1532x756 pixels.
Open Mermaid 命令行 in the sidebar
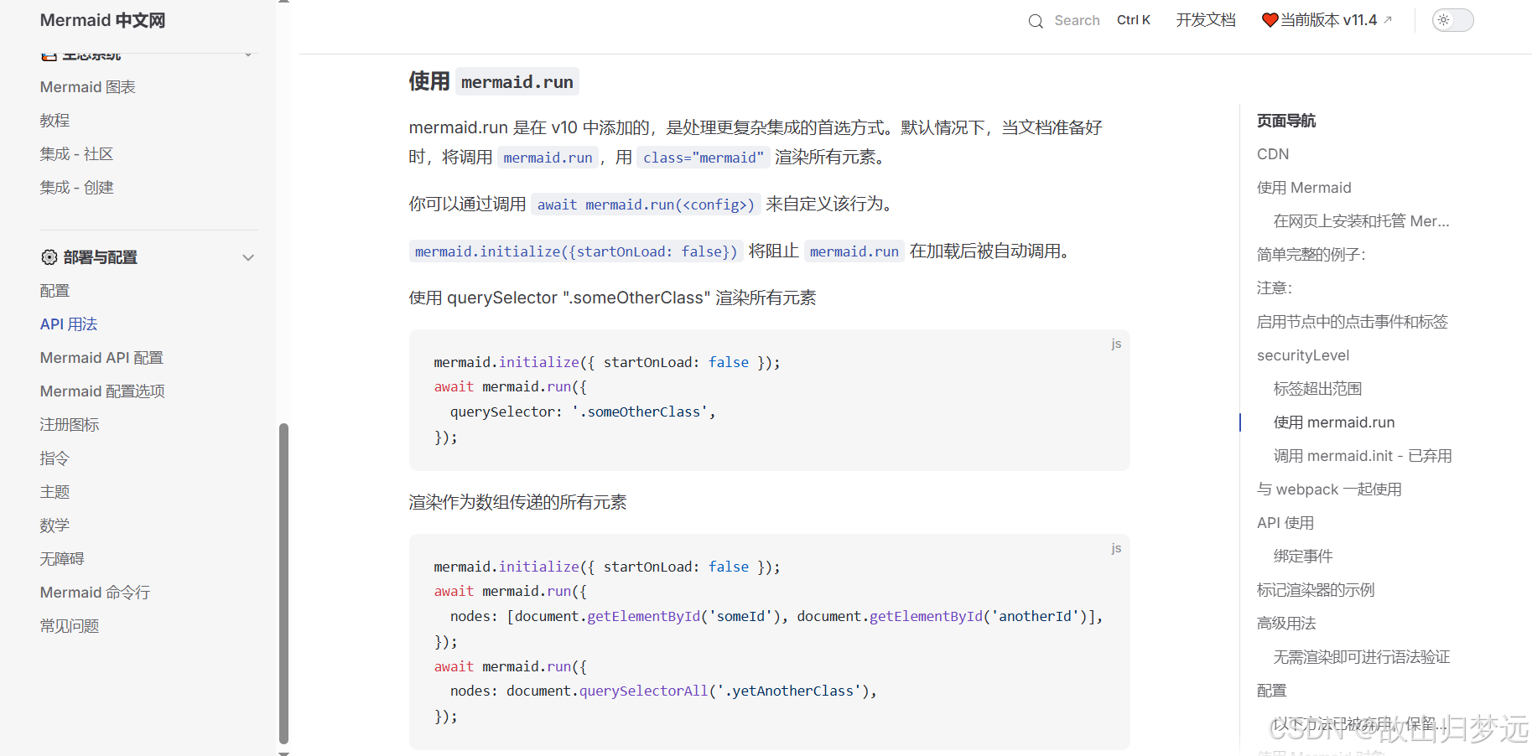pos(95,593)
